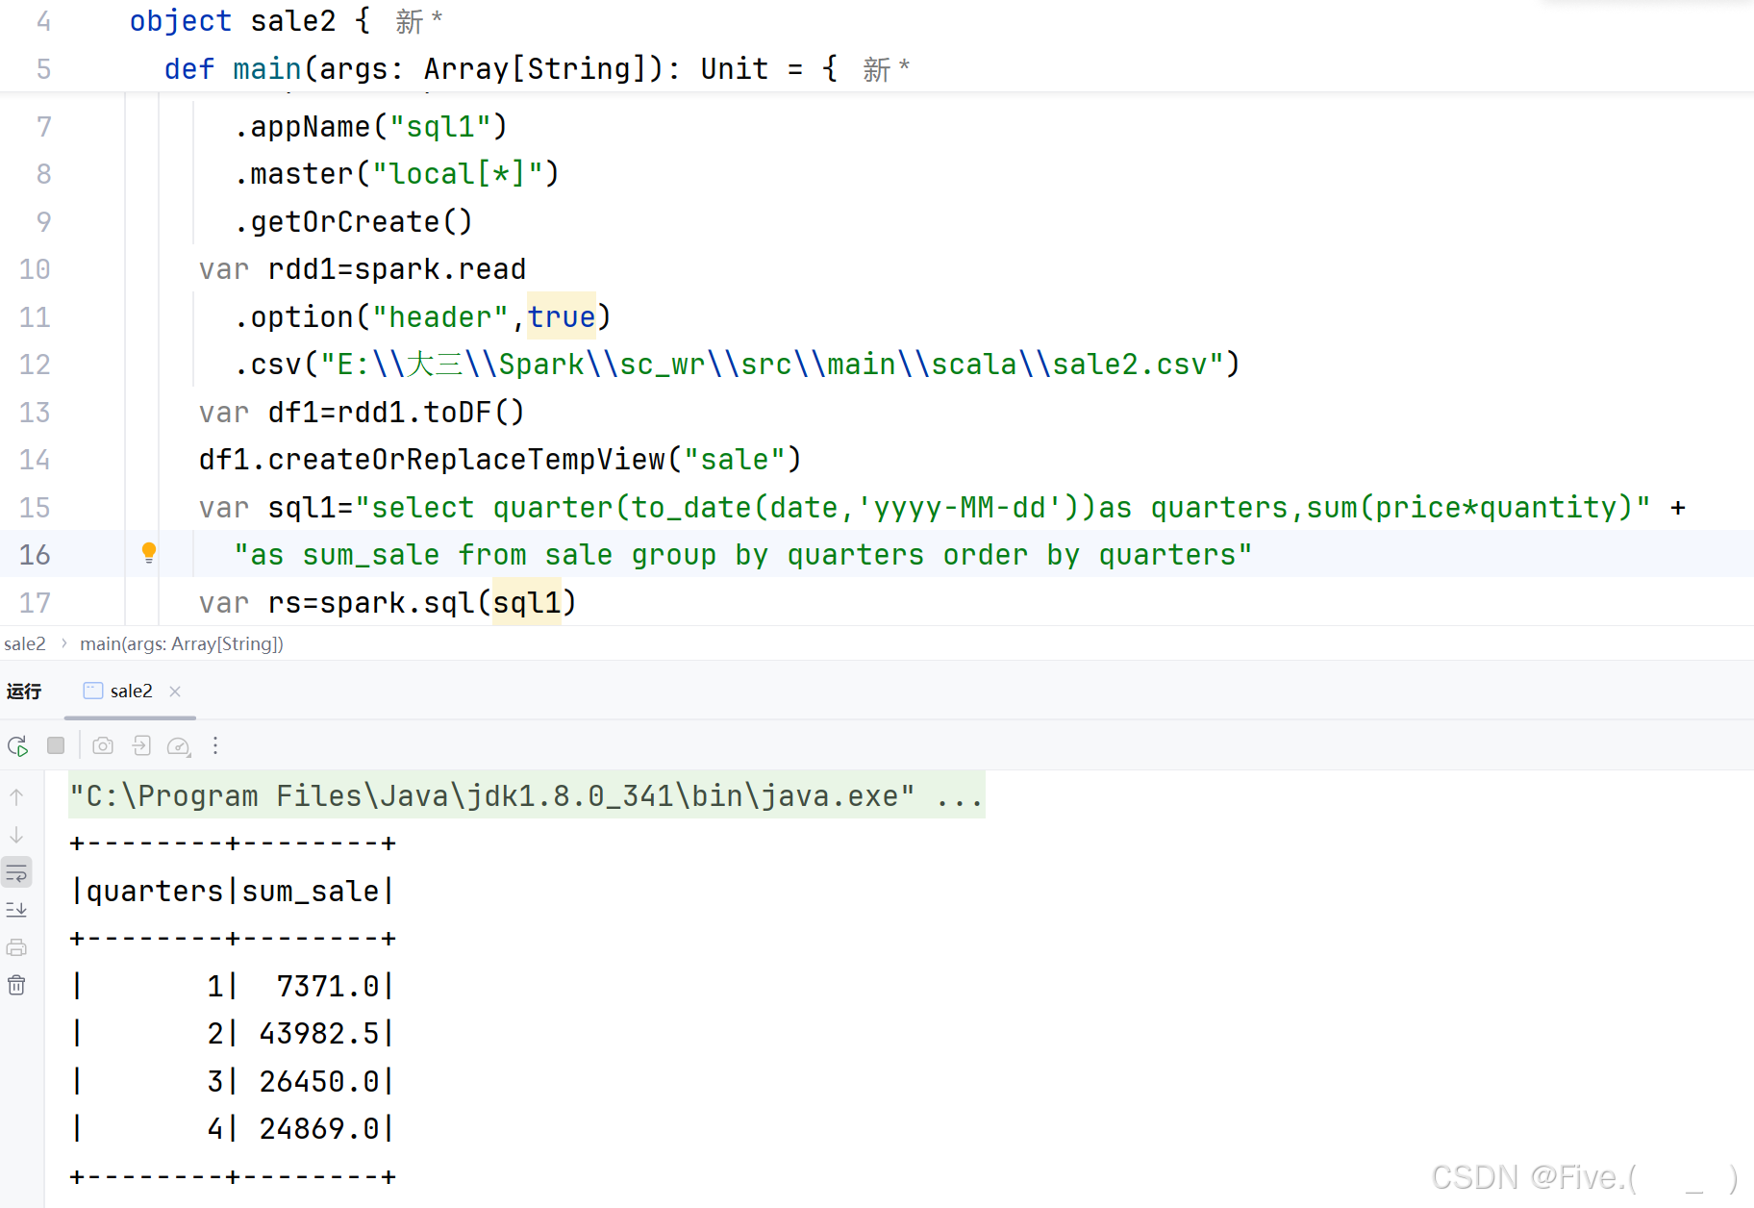The image size is (1754, 1208).
Task: Click the Rerun sale2 icon
Action: coord(17,745)
